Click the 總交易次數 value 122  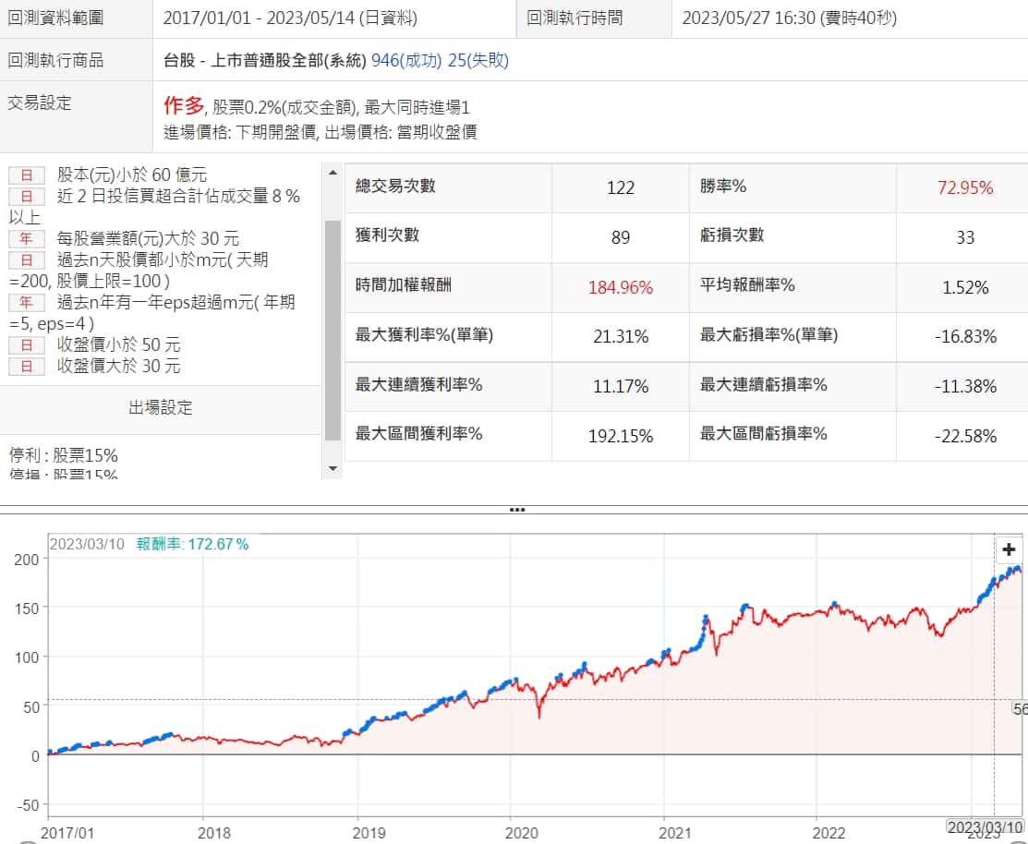[620, 188]
